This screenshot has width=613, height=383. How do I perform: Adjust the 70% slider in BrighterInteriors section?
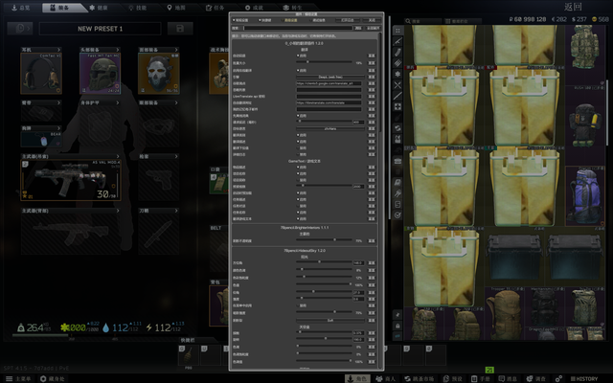coord(324,240)
